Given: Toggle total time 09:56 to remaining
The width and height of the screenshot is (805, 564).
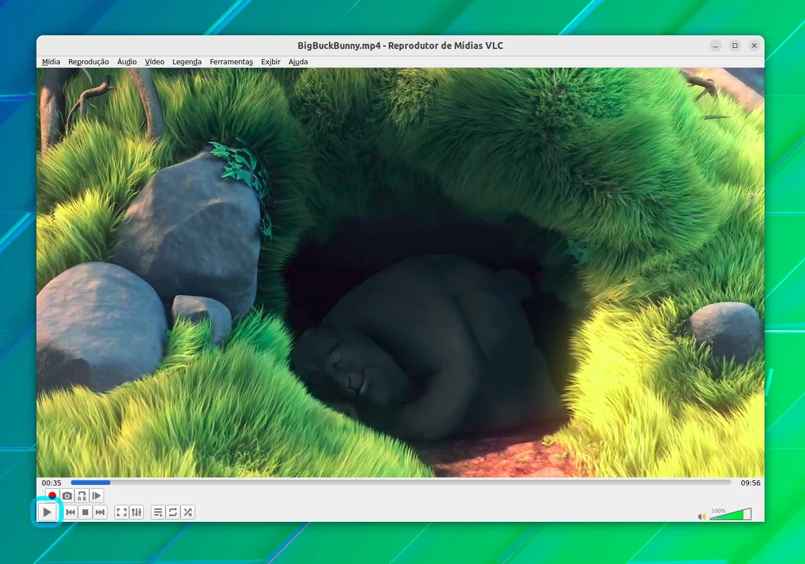Looking at the screenshot, I should click(x=750, y=483).
